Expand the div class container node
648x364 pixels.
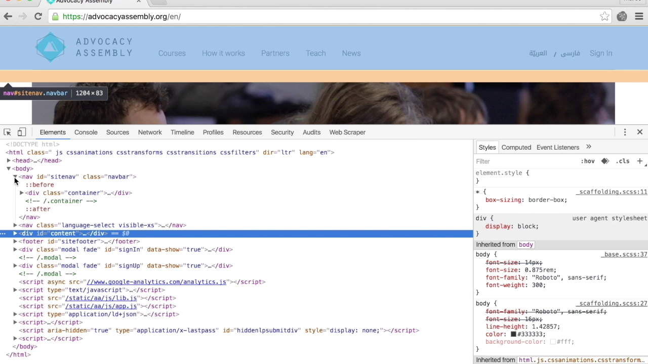coord(22,193)
